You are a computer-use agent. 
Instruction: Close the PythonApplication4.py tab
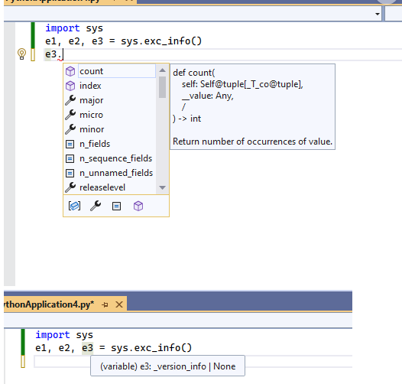pos(119,304)
